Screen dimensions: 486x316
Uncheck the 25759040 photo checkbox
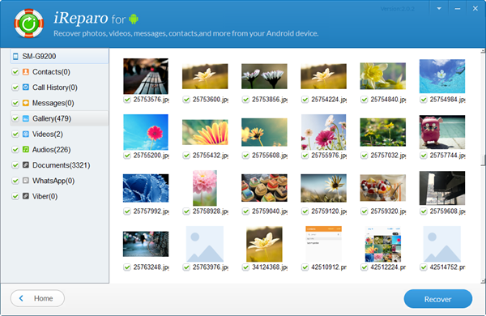click(x=245, y=211)
